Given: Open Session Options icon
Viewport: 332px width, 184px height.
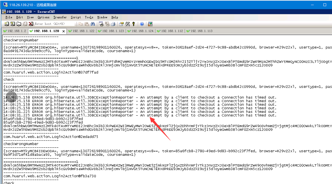Looking at the screenshot, I should pos(121,24).
